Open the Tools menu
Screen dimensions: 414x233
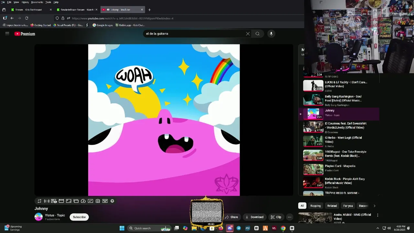[48, 2]
